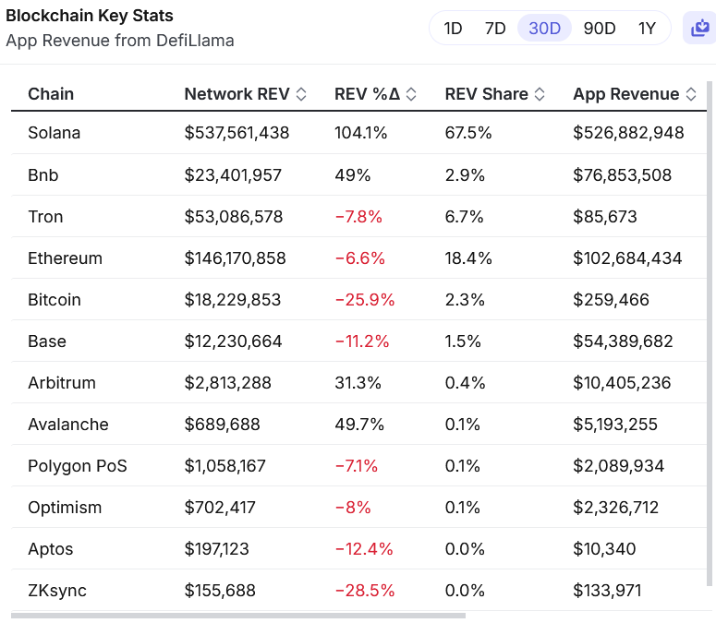This screenshot has width=716, height=623.
Task: Select the Bitcoin row in table
Action: [x=55, y=300]
